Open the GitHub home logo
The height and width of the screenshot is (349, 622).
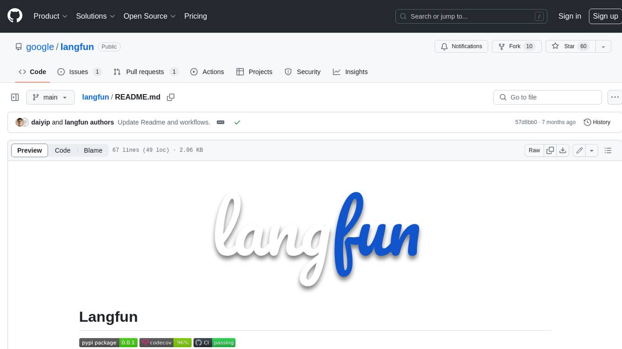coord(15,16)
